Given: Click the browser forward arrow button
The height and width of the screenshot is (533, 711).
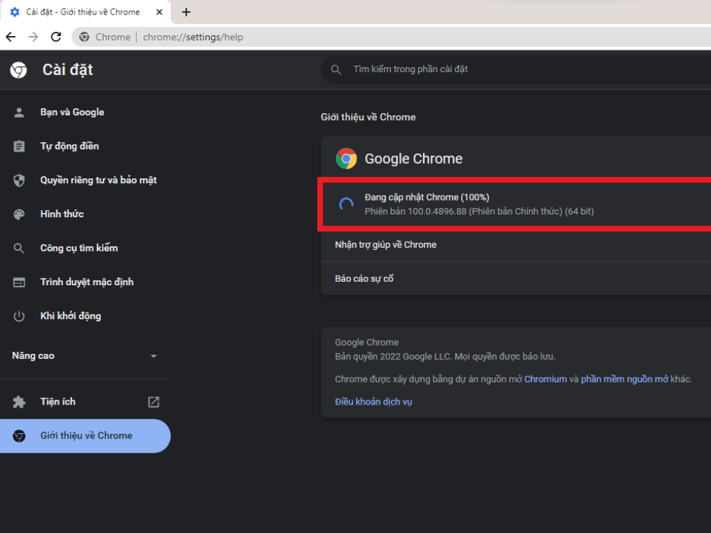Looking at the screenshot, I should (33, 37).
